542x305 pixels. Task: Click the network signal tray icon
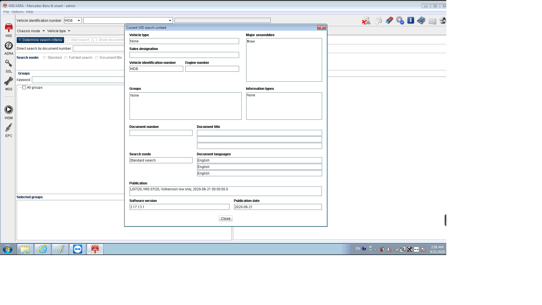396,249
